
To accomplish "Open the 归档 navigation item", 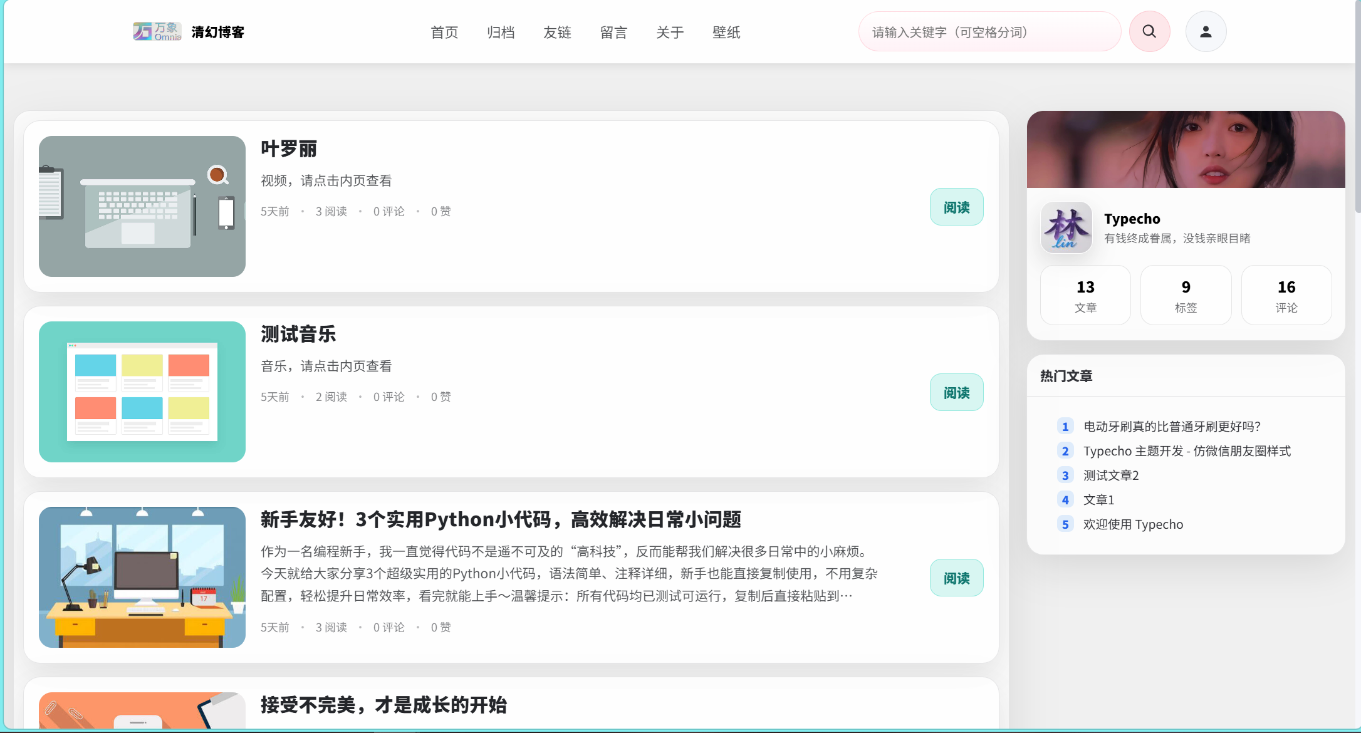I will click(x=501, y=32).
